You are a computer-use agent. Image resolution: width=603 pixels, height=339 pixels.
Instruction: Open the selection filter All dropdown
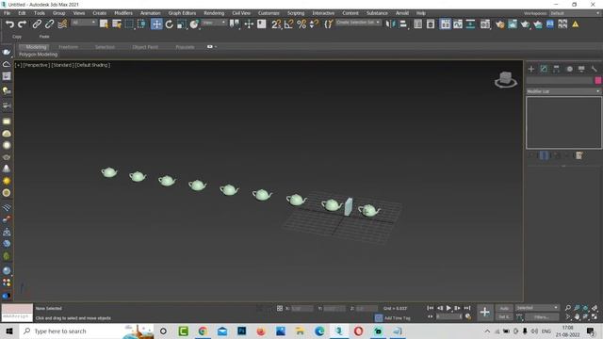point(84,23)
